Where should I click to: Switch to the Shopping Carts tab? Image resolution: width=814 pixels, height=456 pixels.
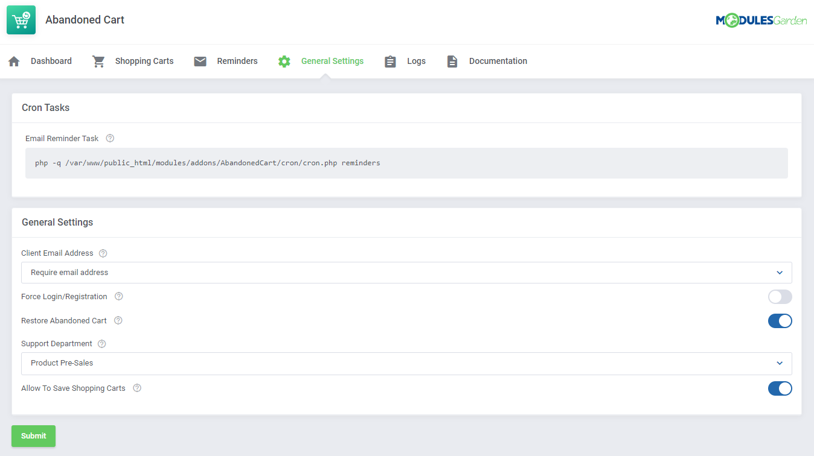click(x=144, y=61)
